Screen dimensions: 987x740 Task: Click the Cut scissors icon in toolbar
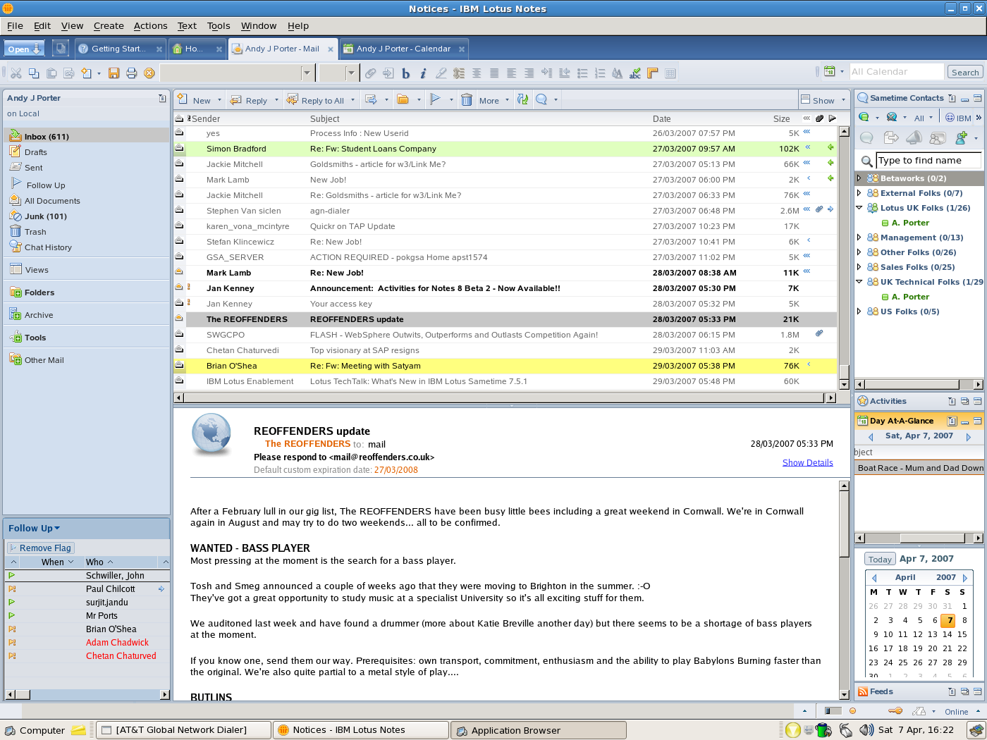click(16, 73)
